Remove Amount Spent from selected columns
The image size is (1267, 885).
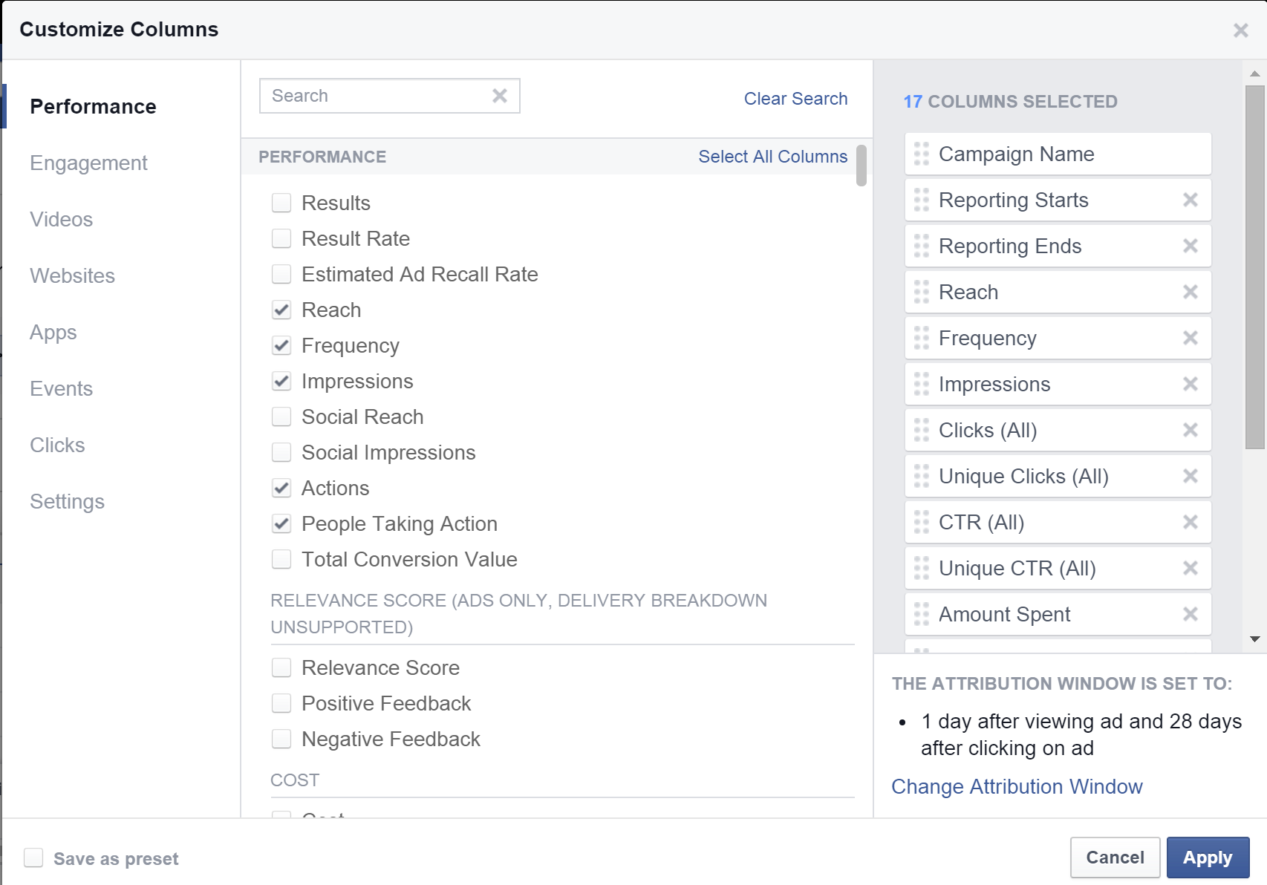coord(1190,614)
